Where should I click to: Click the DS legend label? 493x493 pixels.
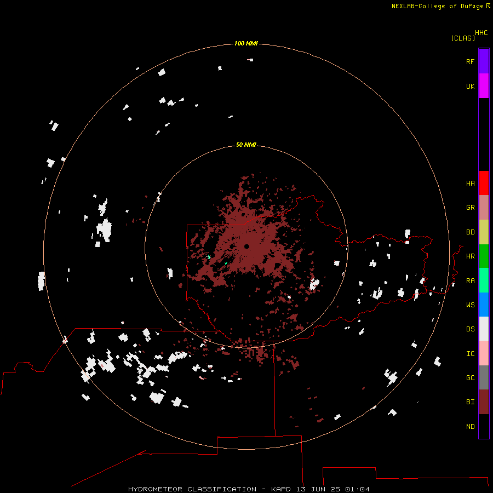click(x=471, y=329)
